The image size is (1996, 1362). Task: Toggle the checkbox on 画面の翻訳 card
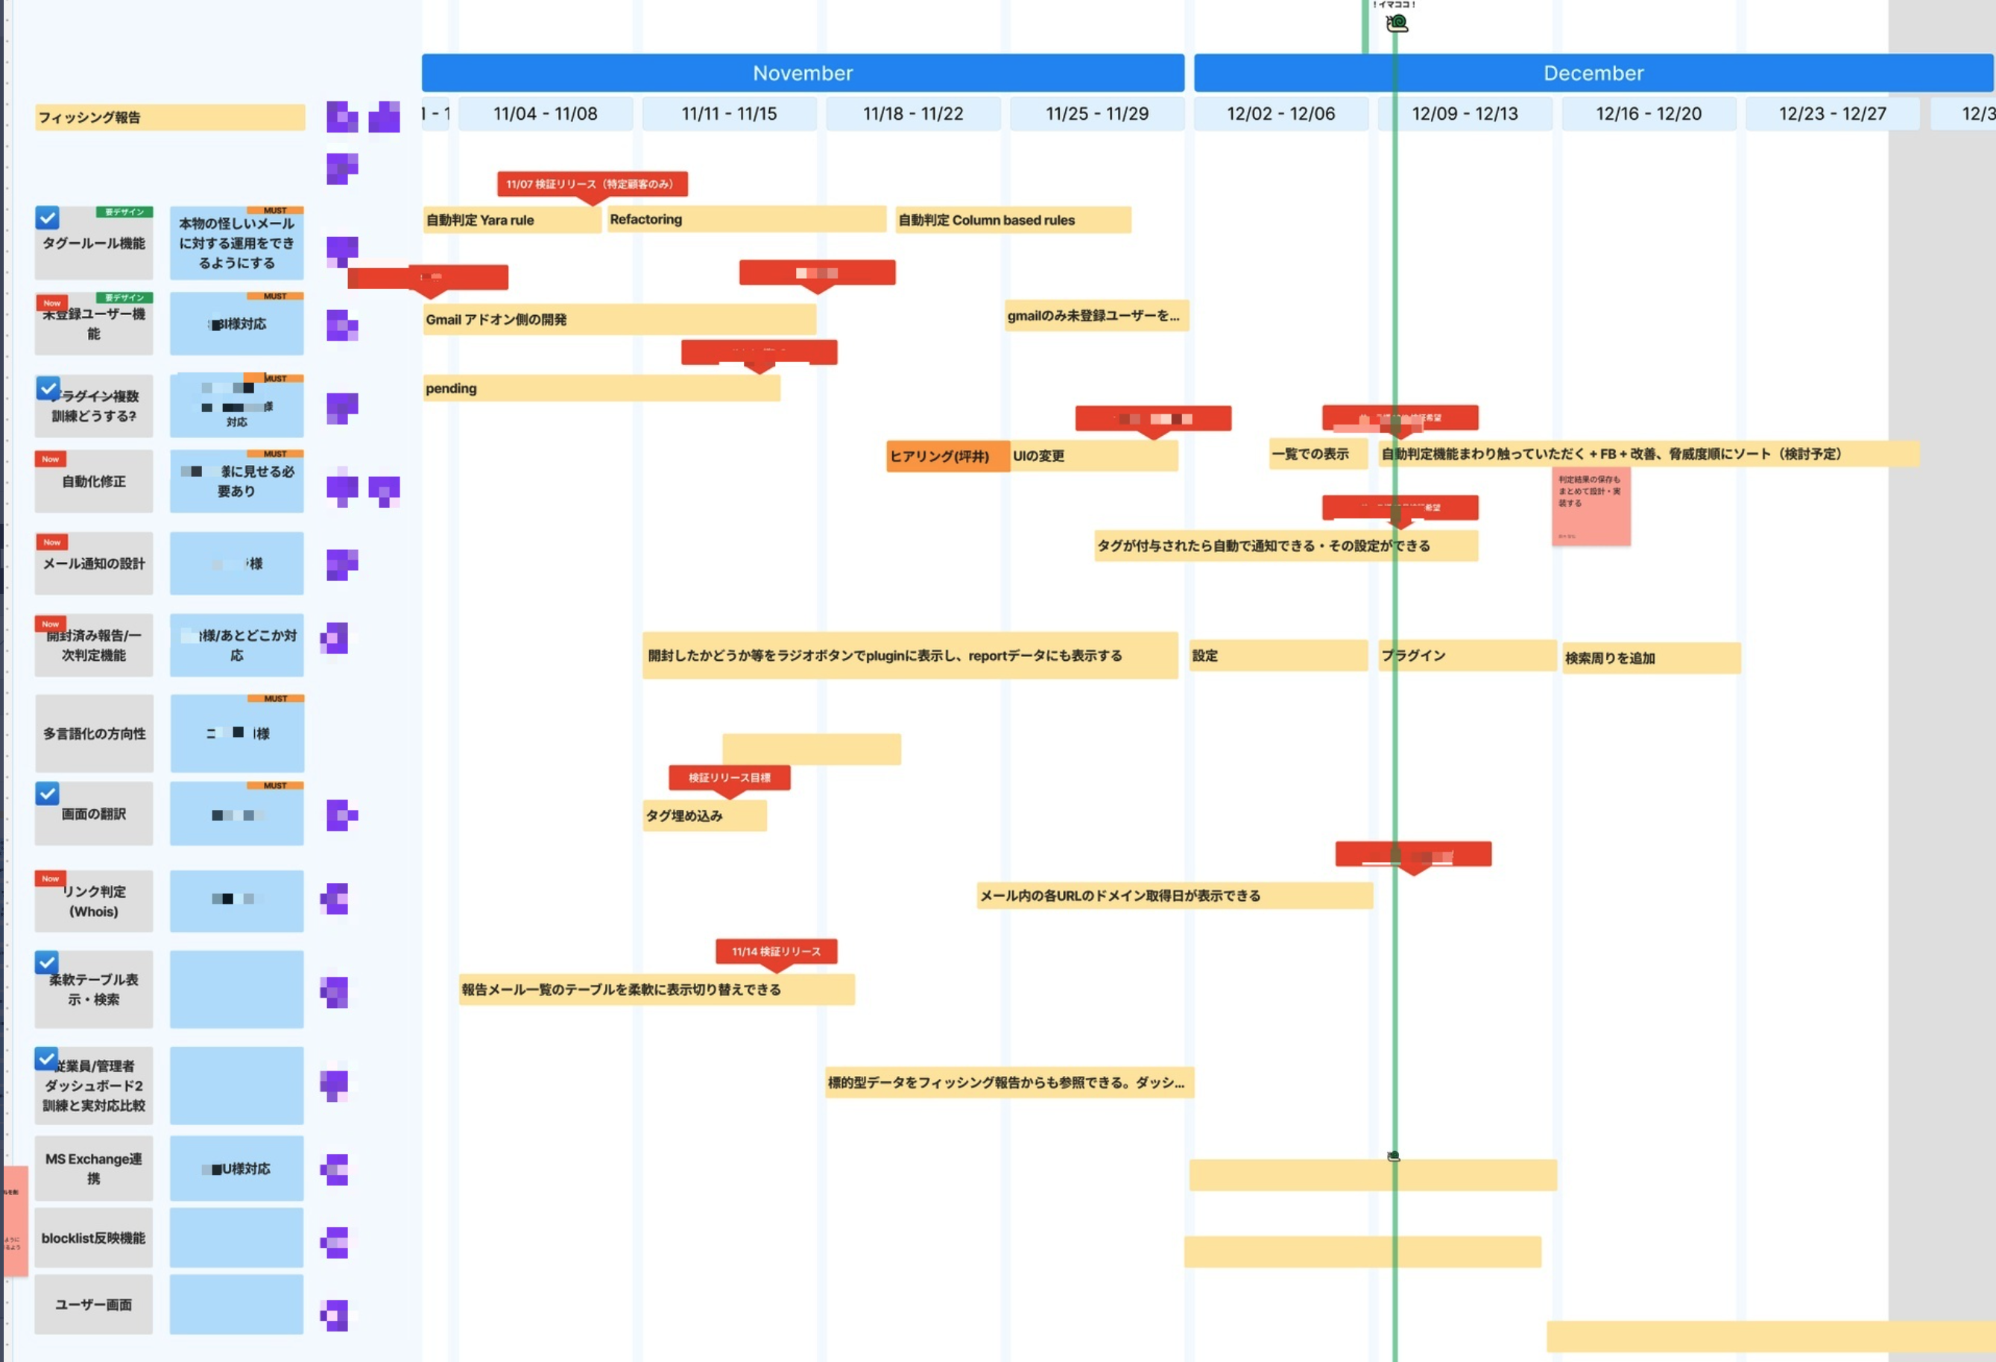pyautogui.click(x=47, y=794)
